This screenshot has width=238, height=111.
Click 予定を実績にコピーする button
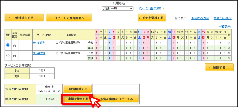(x=116, y=99)
